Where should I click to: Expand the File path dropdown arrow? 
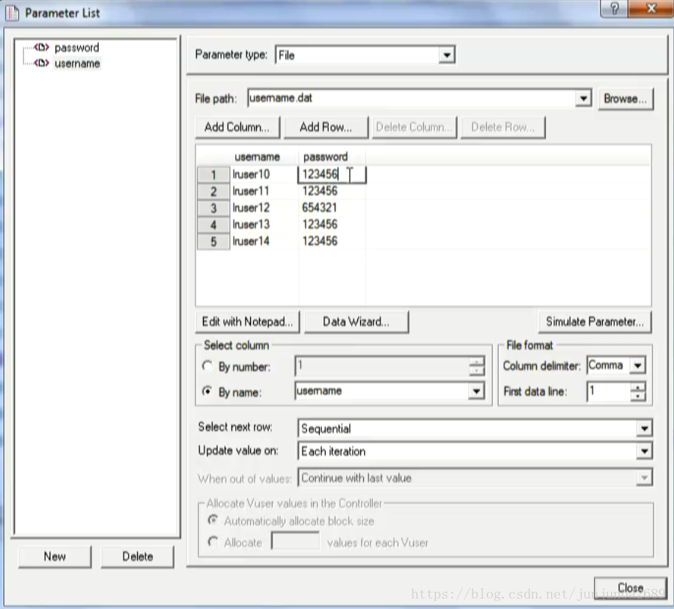[x=583, y=98]
